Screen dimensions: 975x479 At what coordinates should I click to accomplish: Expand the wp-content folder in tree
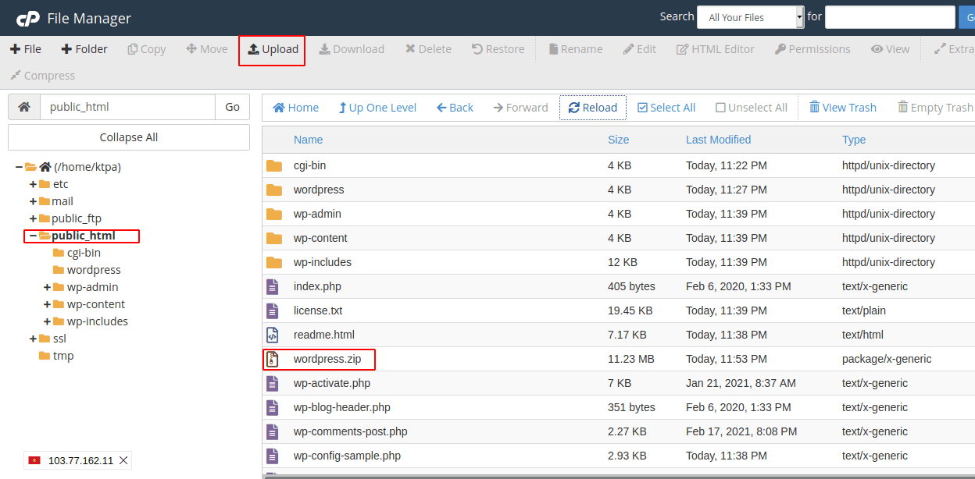click(47, 304)
